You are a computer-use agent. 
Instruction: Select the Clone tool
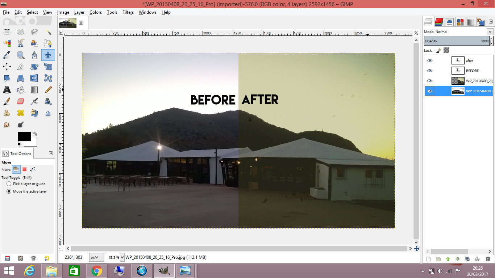(7, 113)
